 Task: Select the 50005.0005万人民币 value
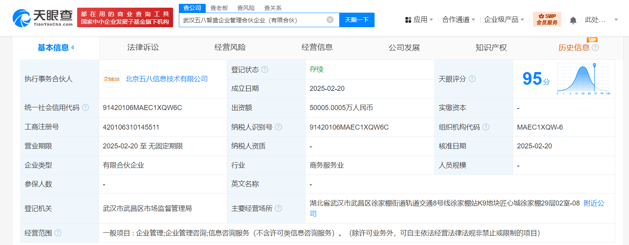(341, 108)
